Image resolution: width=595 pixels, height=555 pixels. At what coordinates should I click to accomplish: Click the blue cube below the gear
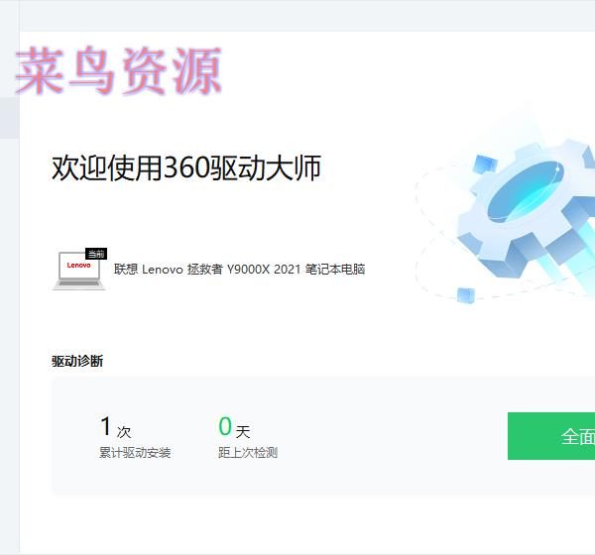click(x=466, y=295)
